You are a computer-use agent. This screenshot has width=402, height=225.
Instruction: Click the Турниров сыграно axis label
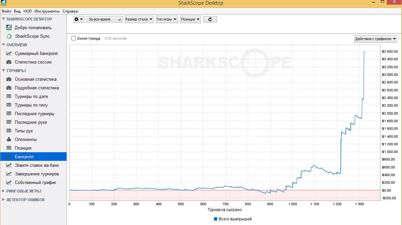tap(225, 210)
